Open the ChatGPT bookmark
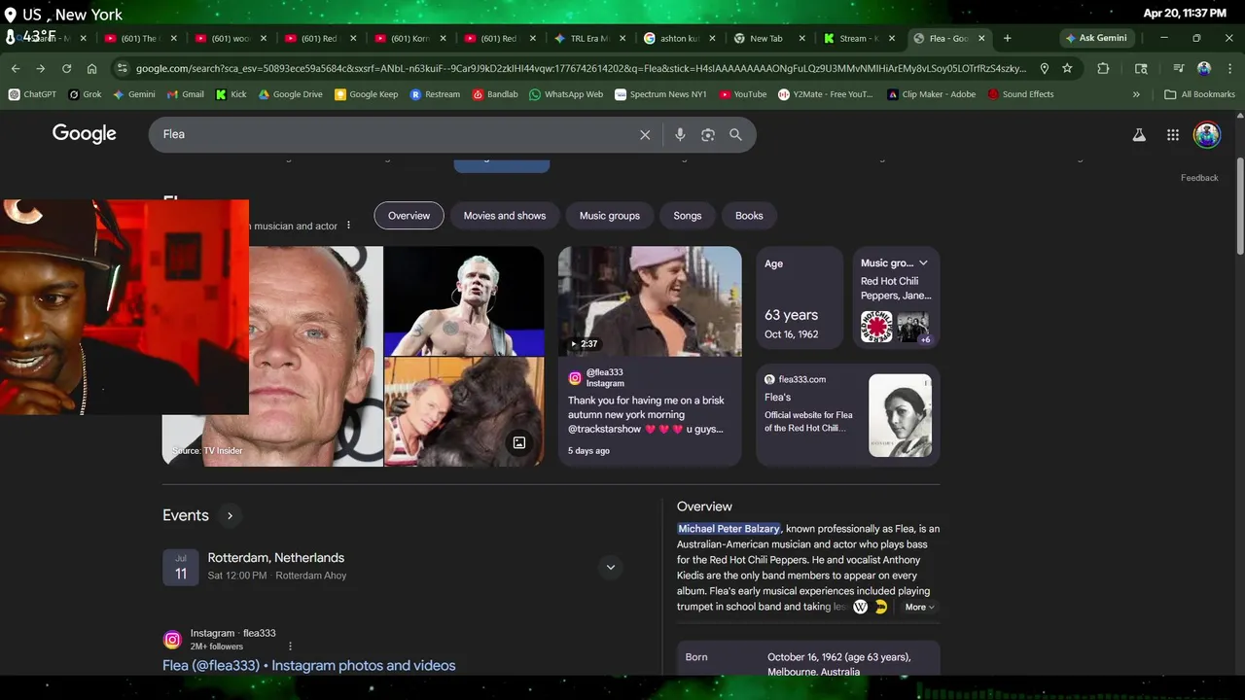This screenshot has height=700, width=1245. 32,94
